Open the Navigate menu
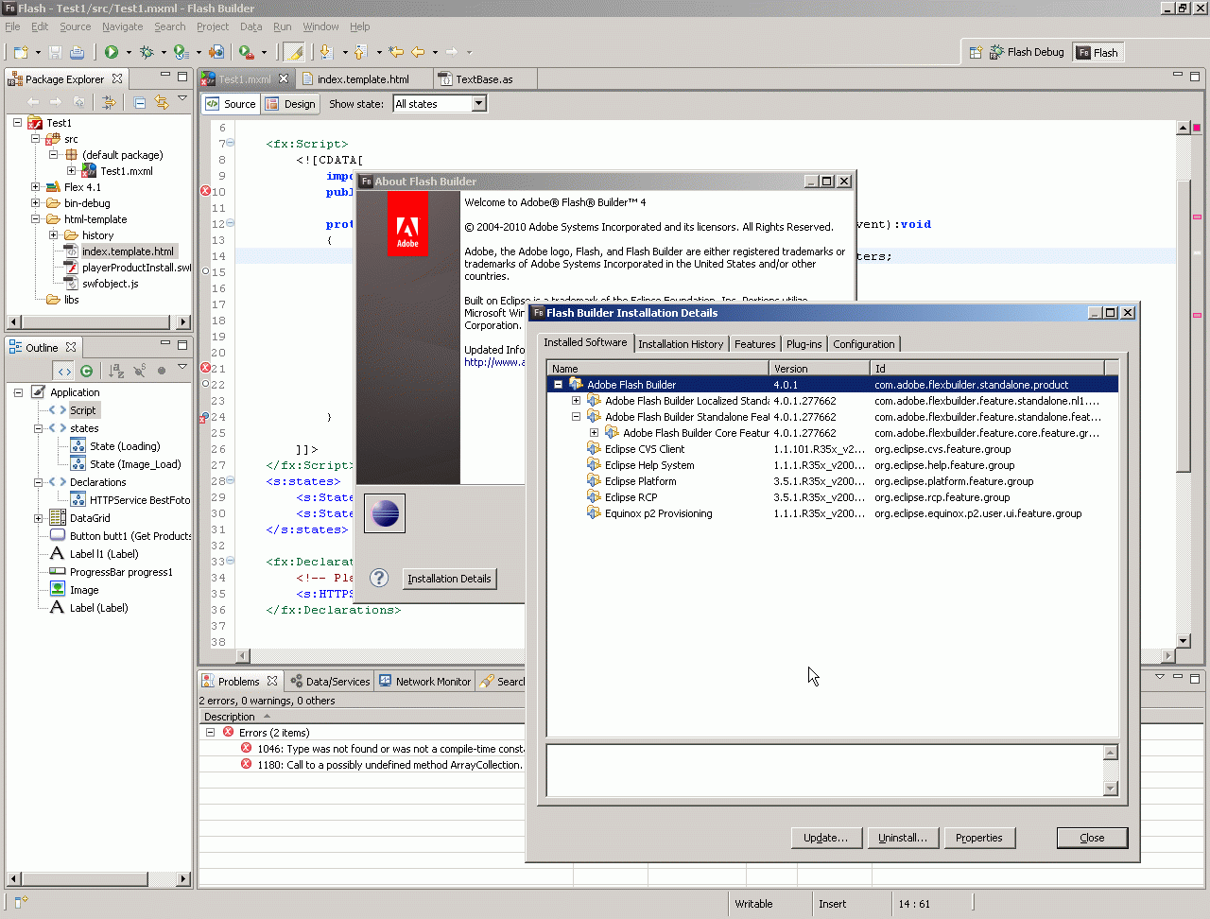This screenshot has height=919, width=1210. pos(123,26)
